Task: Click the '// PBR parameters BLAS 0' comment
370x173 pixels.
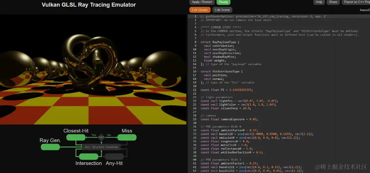Action: pyautogui.click(x=221, y=127)
